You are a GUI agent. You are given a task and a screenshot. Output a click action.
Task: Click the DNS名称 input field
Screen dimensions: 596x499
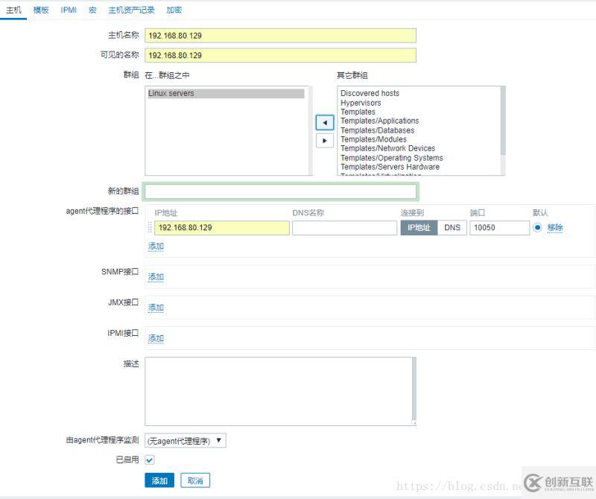344,228
